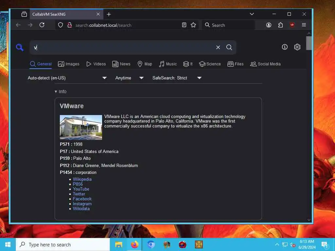335x251 pixels.
Task: Switch to the Videos category
Action: (96, 64)
